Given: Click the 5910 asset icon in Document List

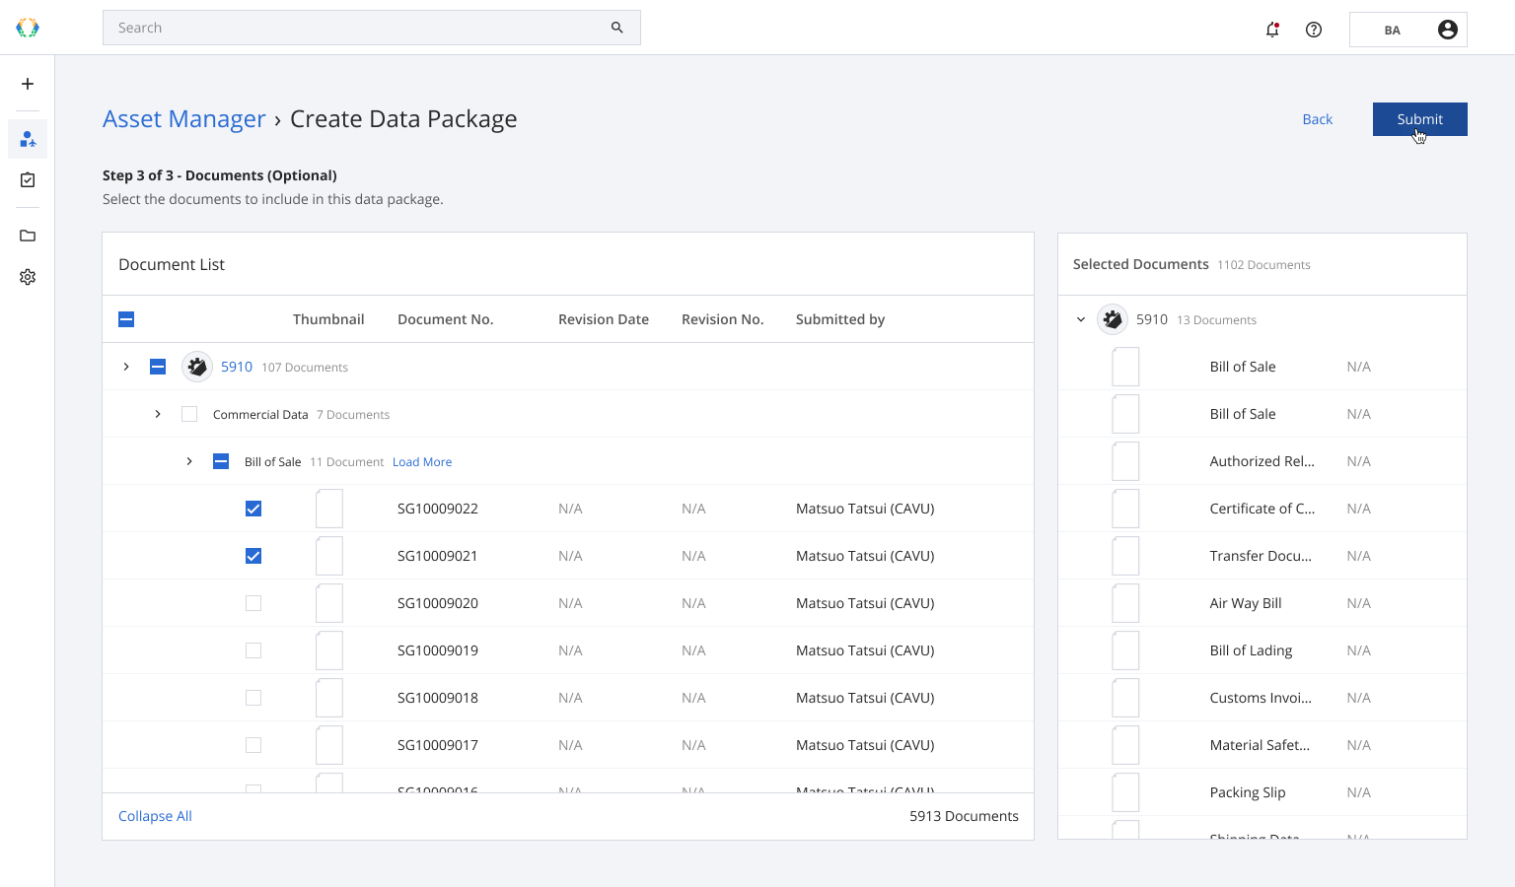Looking at the screenshot, I should (197, 367).
